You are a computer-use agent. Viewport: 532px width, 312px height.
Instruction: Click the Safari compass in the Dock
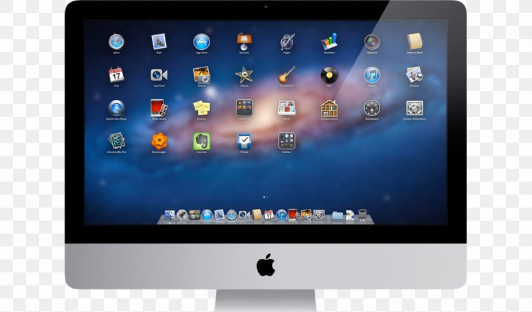point(232,215)
